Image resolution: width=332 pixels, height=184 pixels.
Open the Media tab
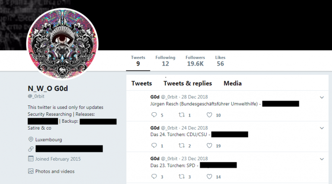click(232, 83)
